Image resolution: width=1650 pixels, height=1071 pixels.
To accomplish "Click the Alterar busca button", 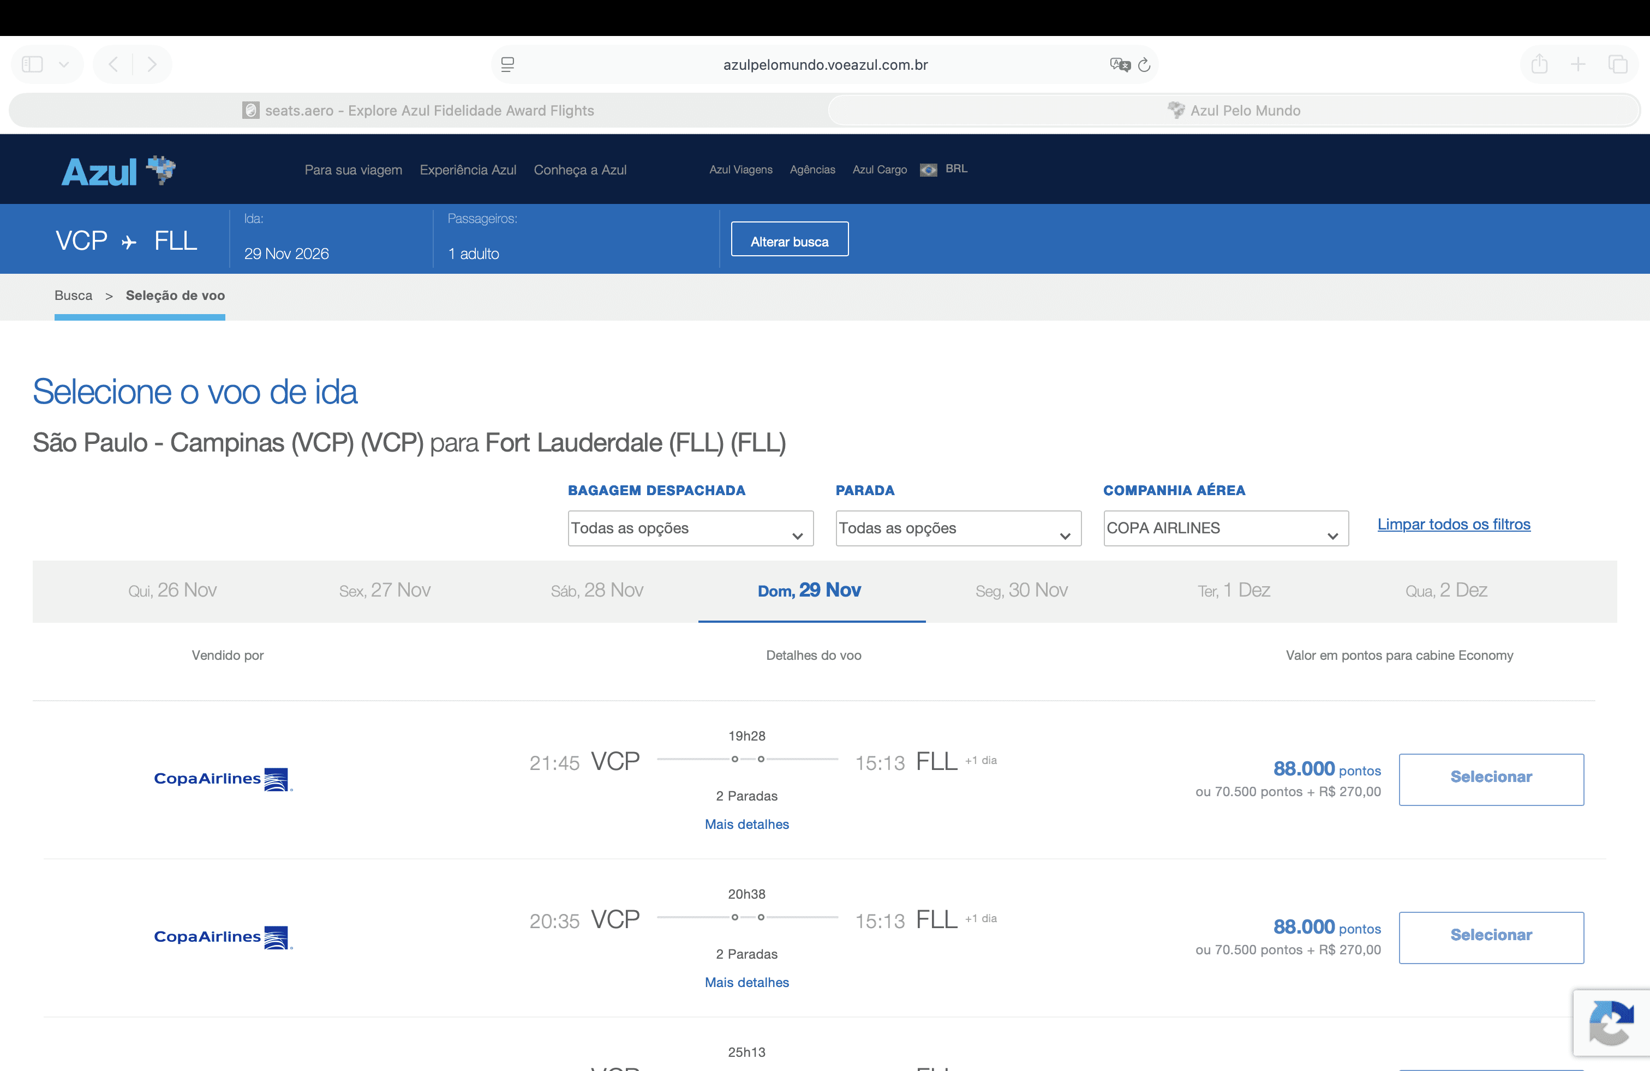I will coord(790,239).
